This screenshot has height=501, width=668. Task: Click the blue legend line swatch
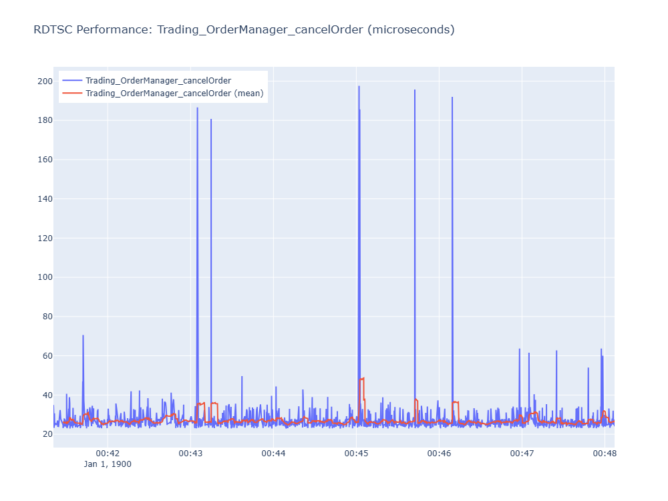tap(72, 81)
